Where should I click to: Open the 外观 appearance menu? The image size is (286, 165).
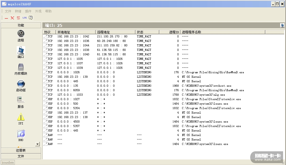[38, 11]
